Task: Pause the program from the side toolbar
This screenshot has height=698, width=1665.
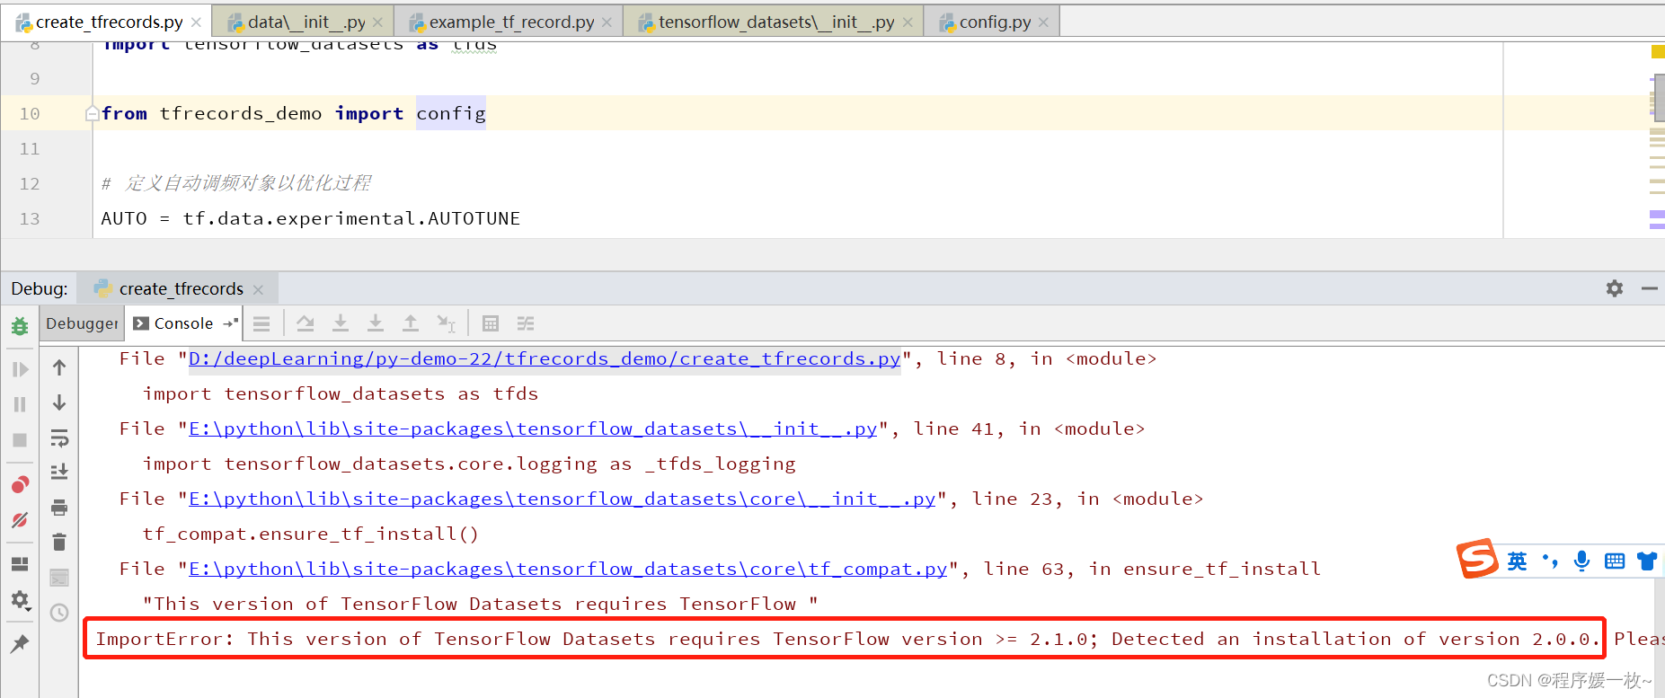Action: coord(20,404)
